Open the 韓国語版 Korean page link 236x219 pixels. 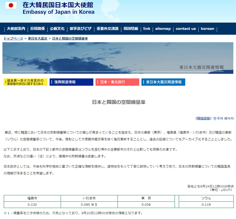[203, 118]
